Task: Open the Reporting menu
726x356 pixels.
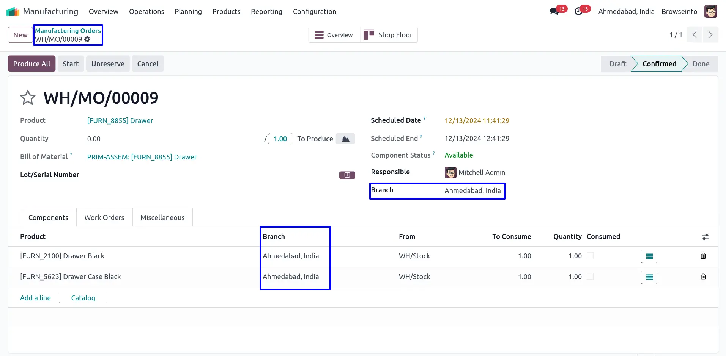Action: (x=266, y=12)
